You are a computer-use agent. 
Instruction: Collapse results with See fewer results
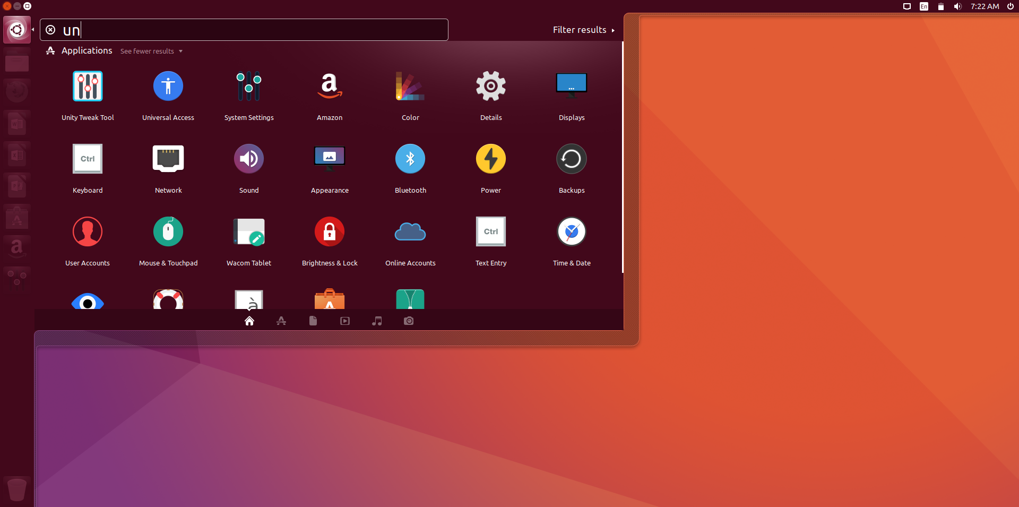pyautogui.click(x=151, y=51)
